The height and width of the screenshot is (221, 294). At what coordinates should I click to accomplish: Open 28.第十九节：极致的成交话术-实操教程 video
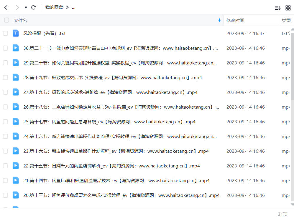[113, 77]
